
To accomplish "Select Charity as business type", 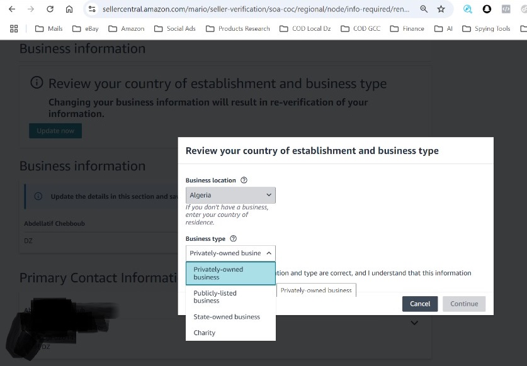I will coord(230,333).
